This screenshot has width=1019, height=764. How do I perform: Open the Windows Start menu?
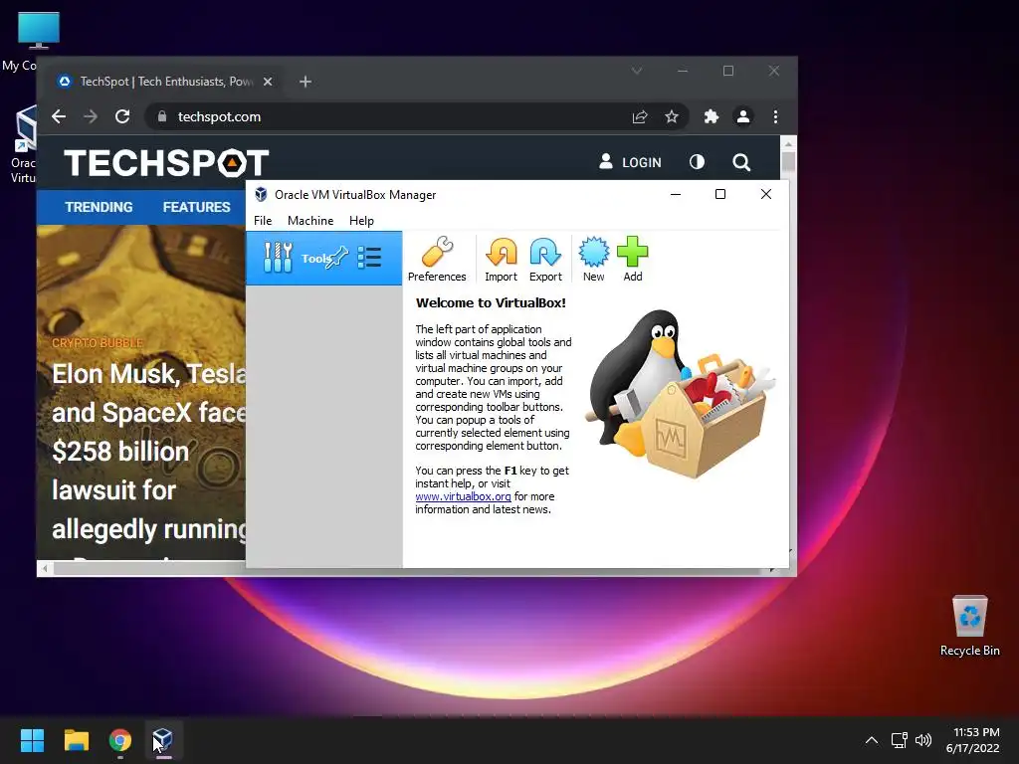click(32, 740)
